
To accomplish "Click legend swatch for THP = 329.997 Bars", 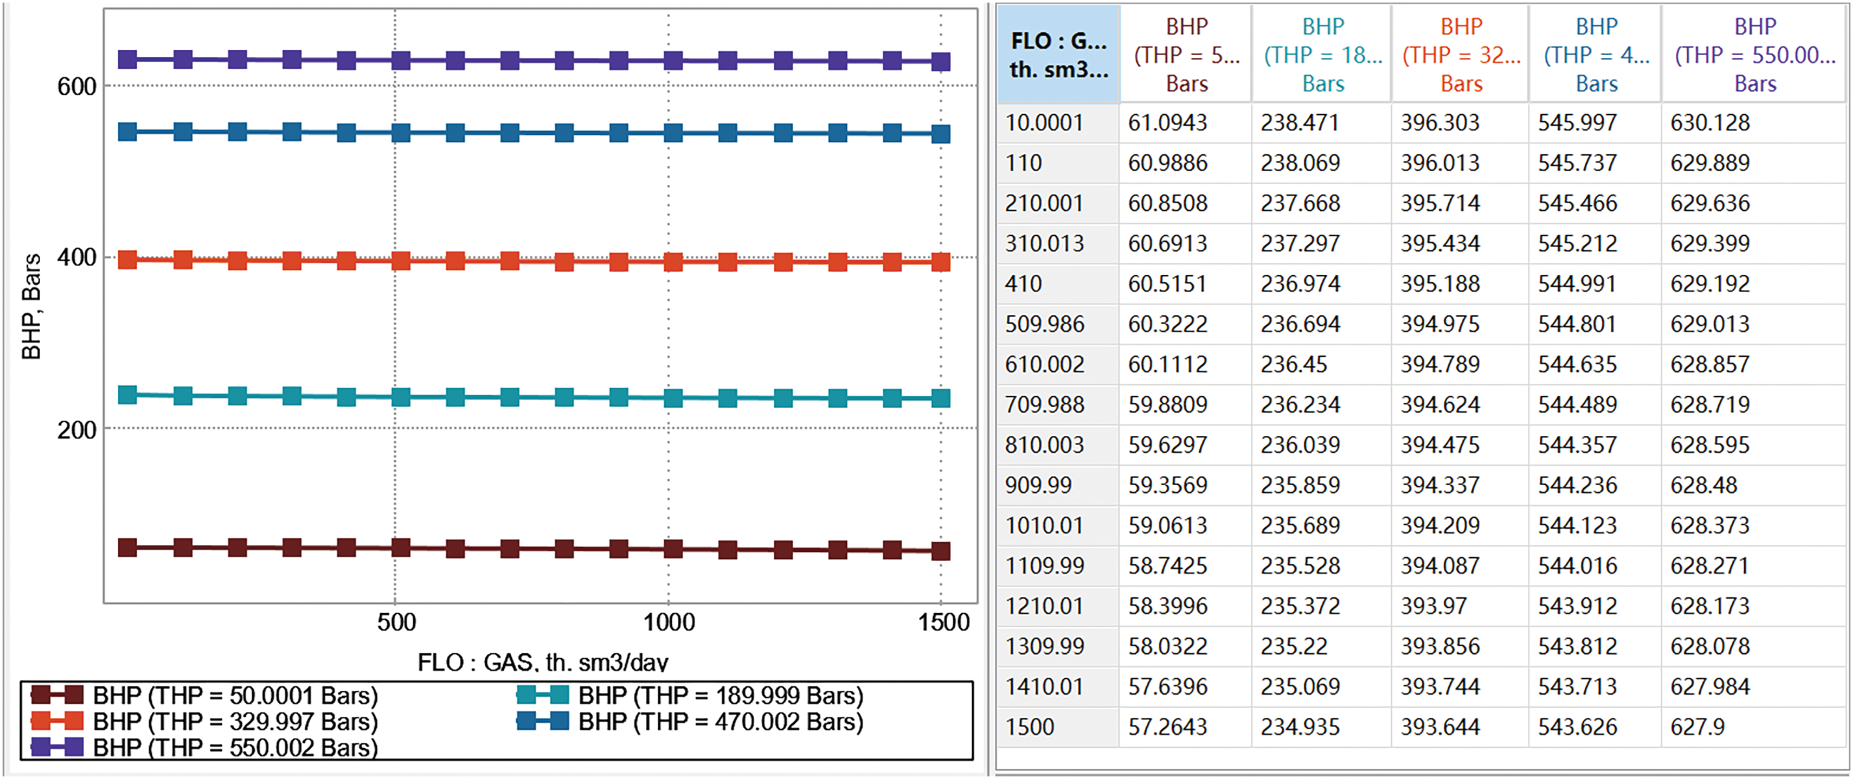I will coord(58,721).
